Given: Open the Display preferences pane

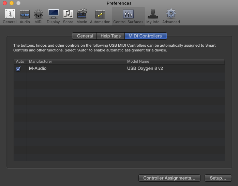Looking at the screenshot, I should (x=53, y=16).
